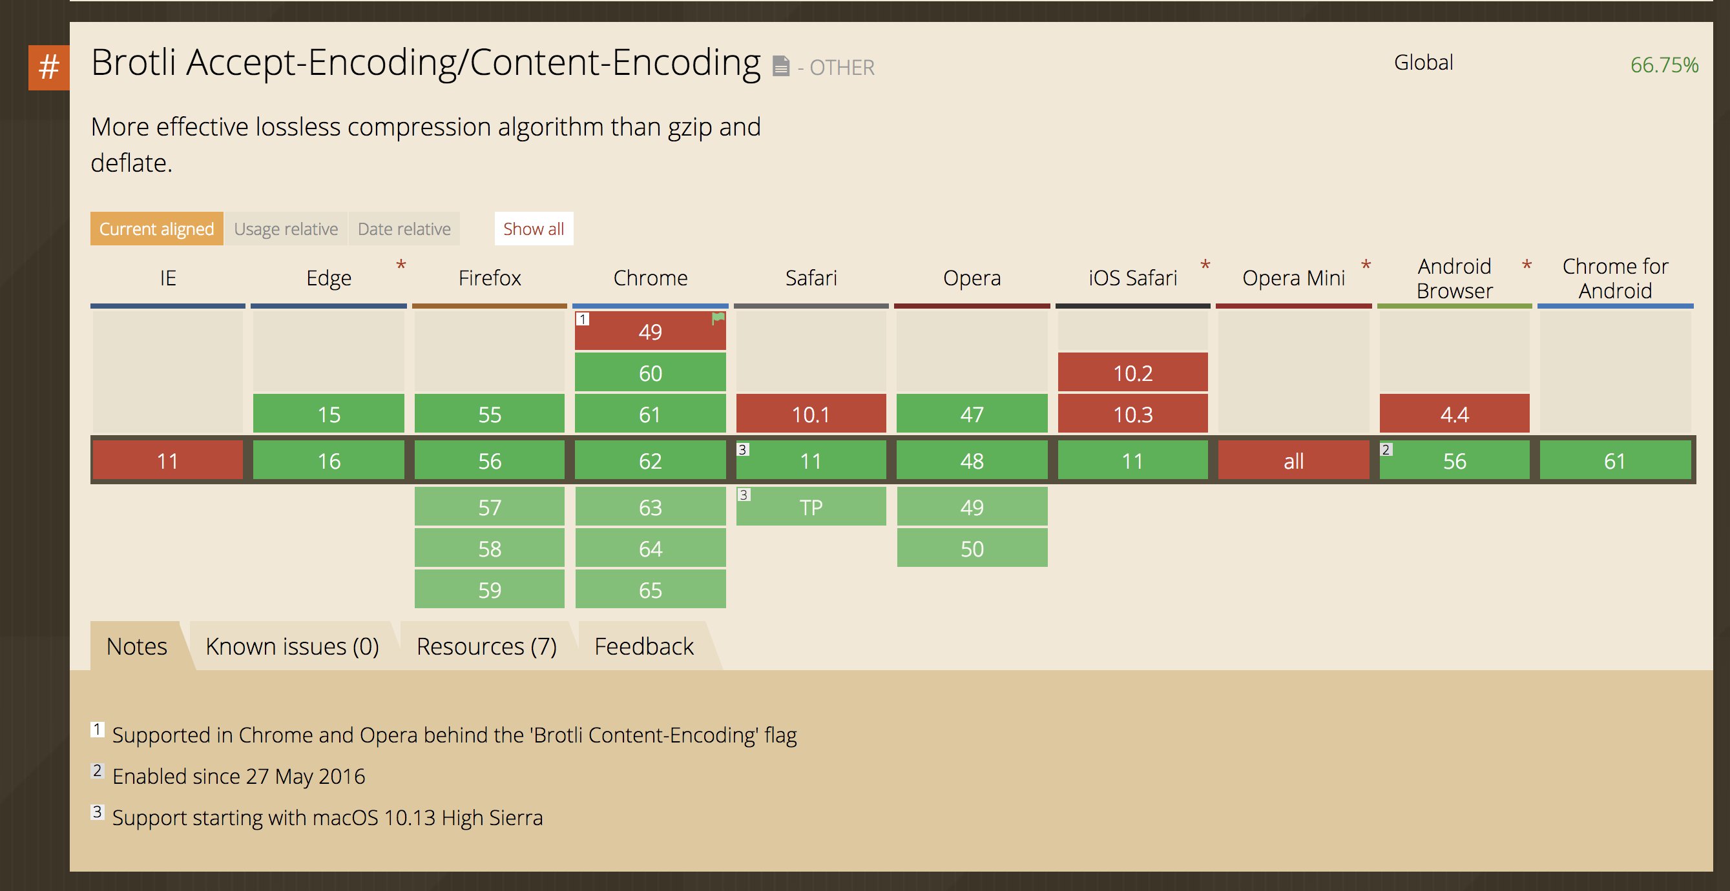Select the Current aligned view mode
Screen dimensions: 1730x891
coord(156,229)
